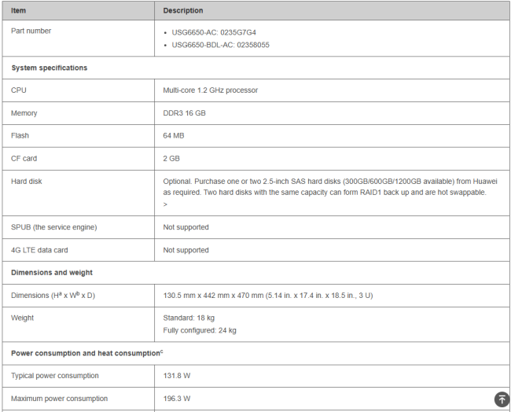Click the '4G LTE data card' row label
This screenshot has height=412, width=511.
click(x=39, y=250)
